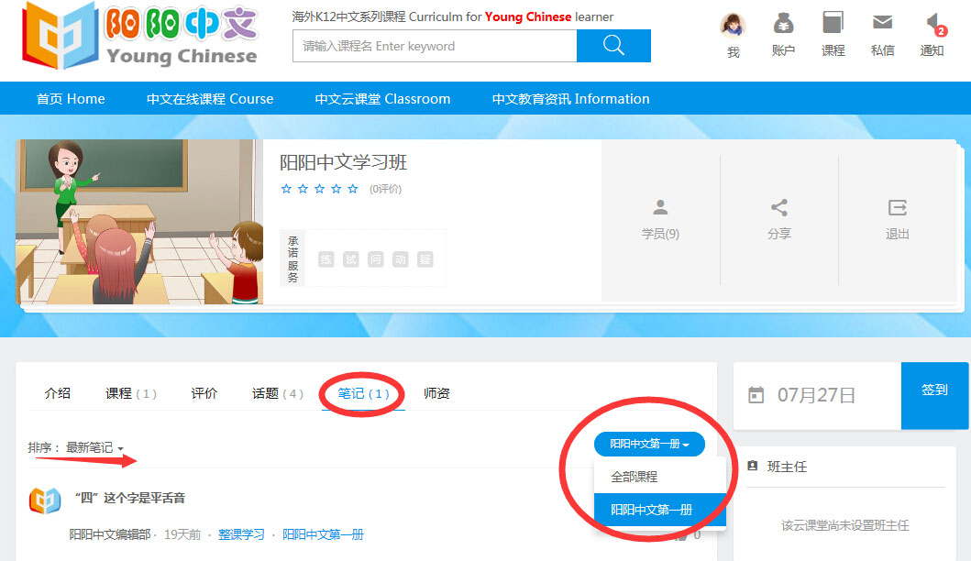This screenshot has width=971, height=561.
Task: Click the 分享 share icon
Action: (x=779, y=207)
